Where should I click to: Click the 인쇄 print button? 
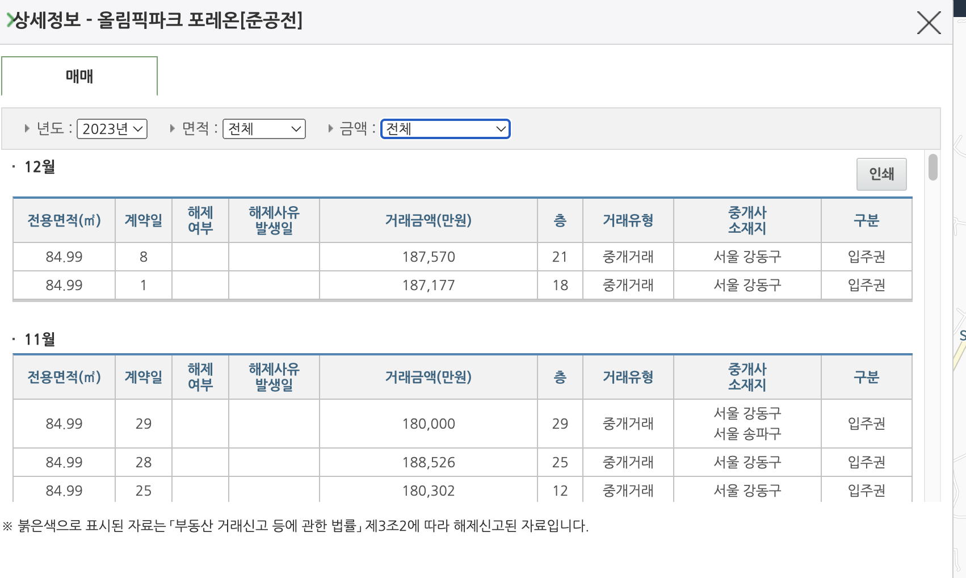(881, 174)
